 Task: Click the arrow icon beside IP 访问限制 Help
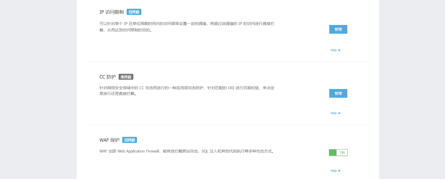point(340,50)
